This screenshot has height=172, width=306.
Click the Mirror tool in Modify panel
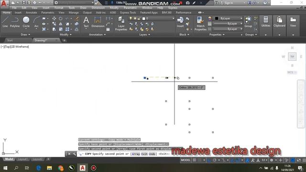pyautogui.click(x=61, y=24)
